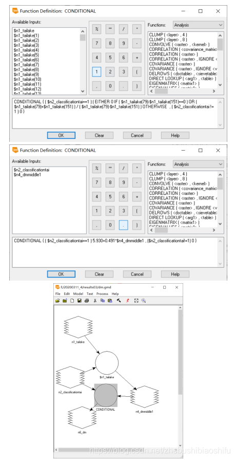This screenshot has height=460, width=235.
Task: Open the Model menu
Action: (78, 293)
